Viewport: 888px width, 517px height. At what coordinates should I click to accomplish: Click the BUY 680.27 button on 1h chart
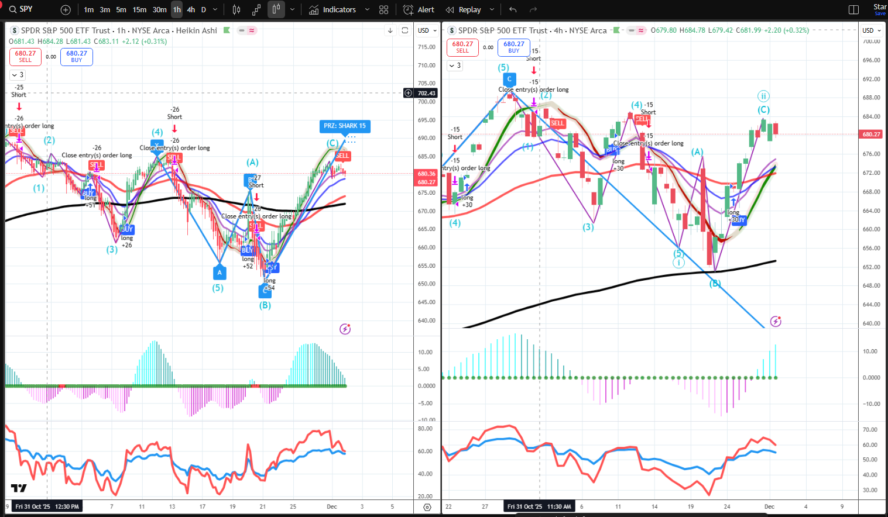77,57
